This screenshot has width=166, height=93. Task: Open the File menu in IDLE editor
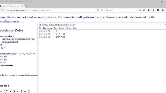[40, 28]
